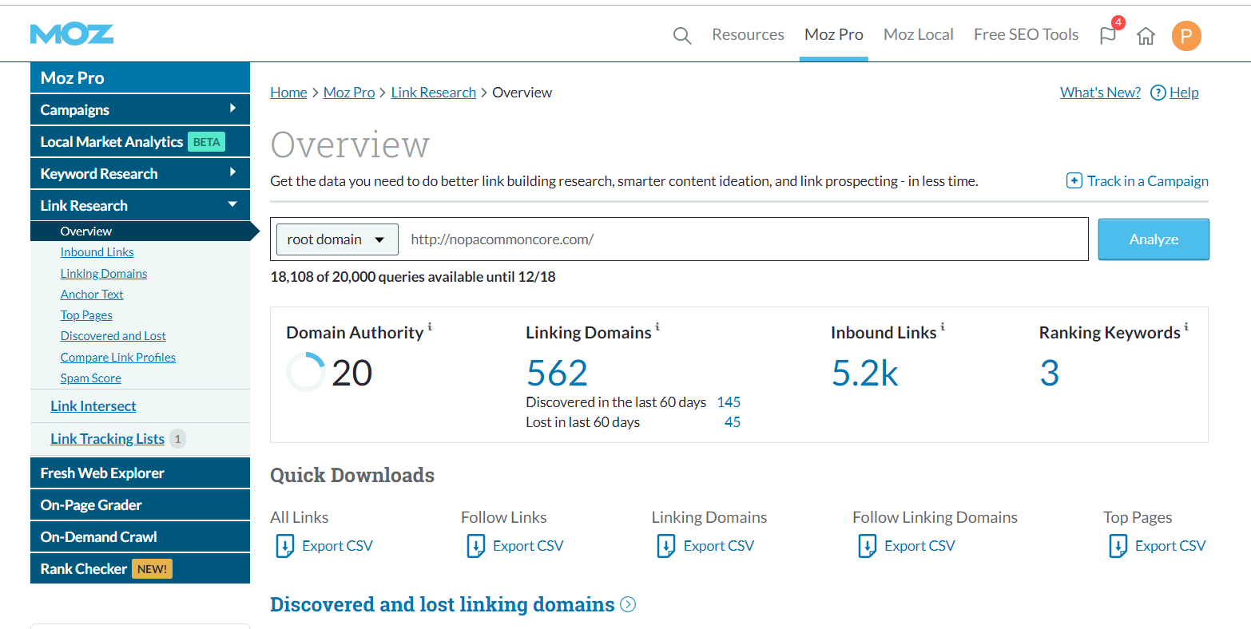Screen dimensions: 1251x629
Task: Open Discovered and lost linking domains arrow
Action: [628, 604]
